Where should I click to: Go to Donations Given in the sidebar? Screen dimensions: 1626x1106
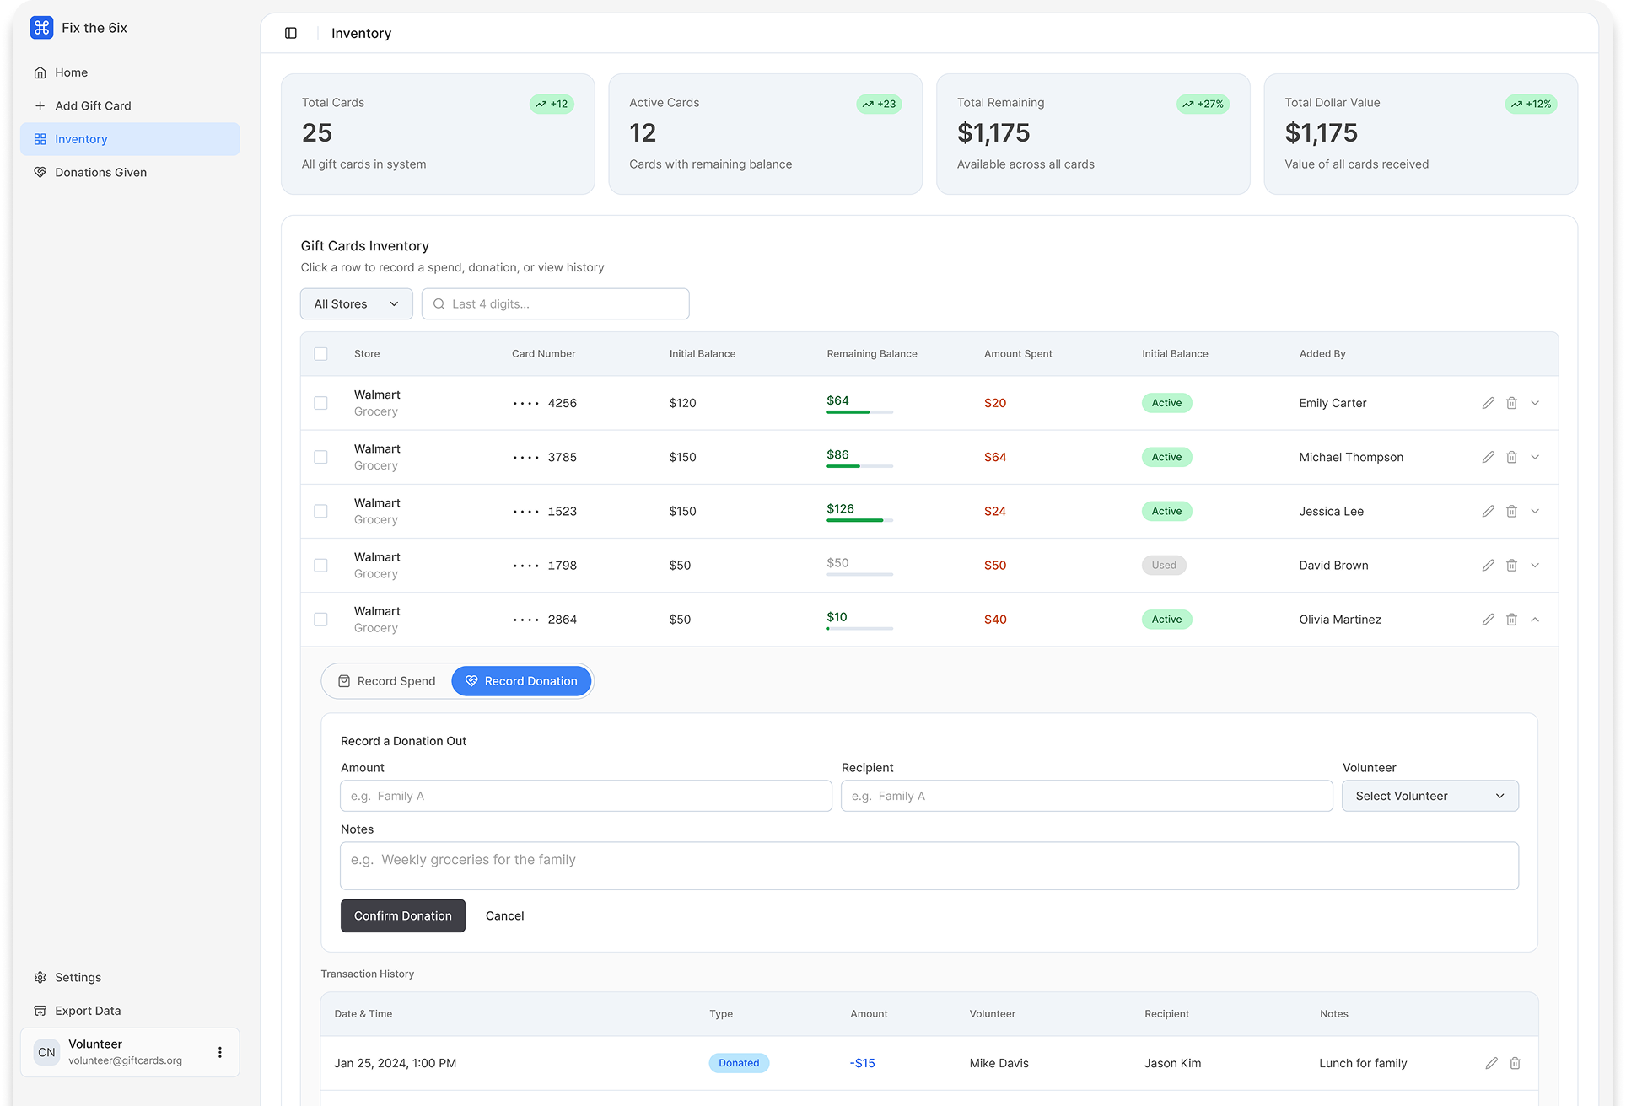pyautogui.click(x=100, y=172)
